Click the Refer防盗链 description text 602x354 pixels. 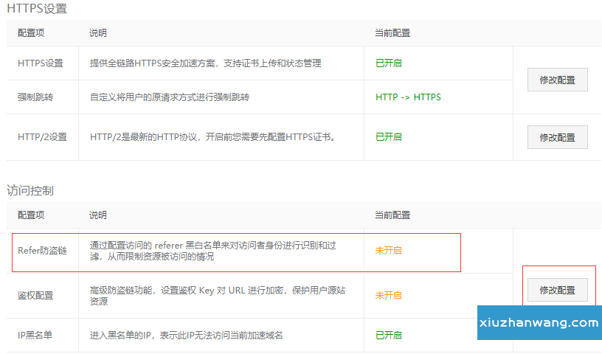click(x=217, y=251)
